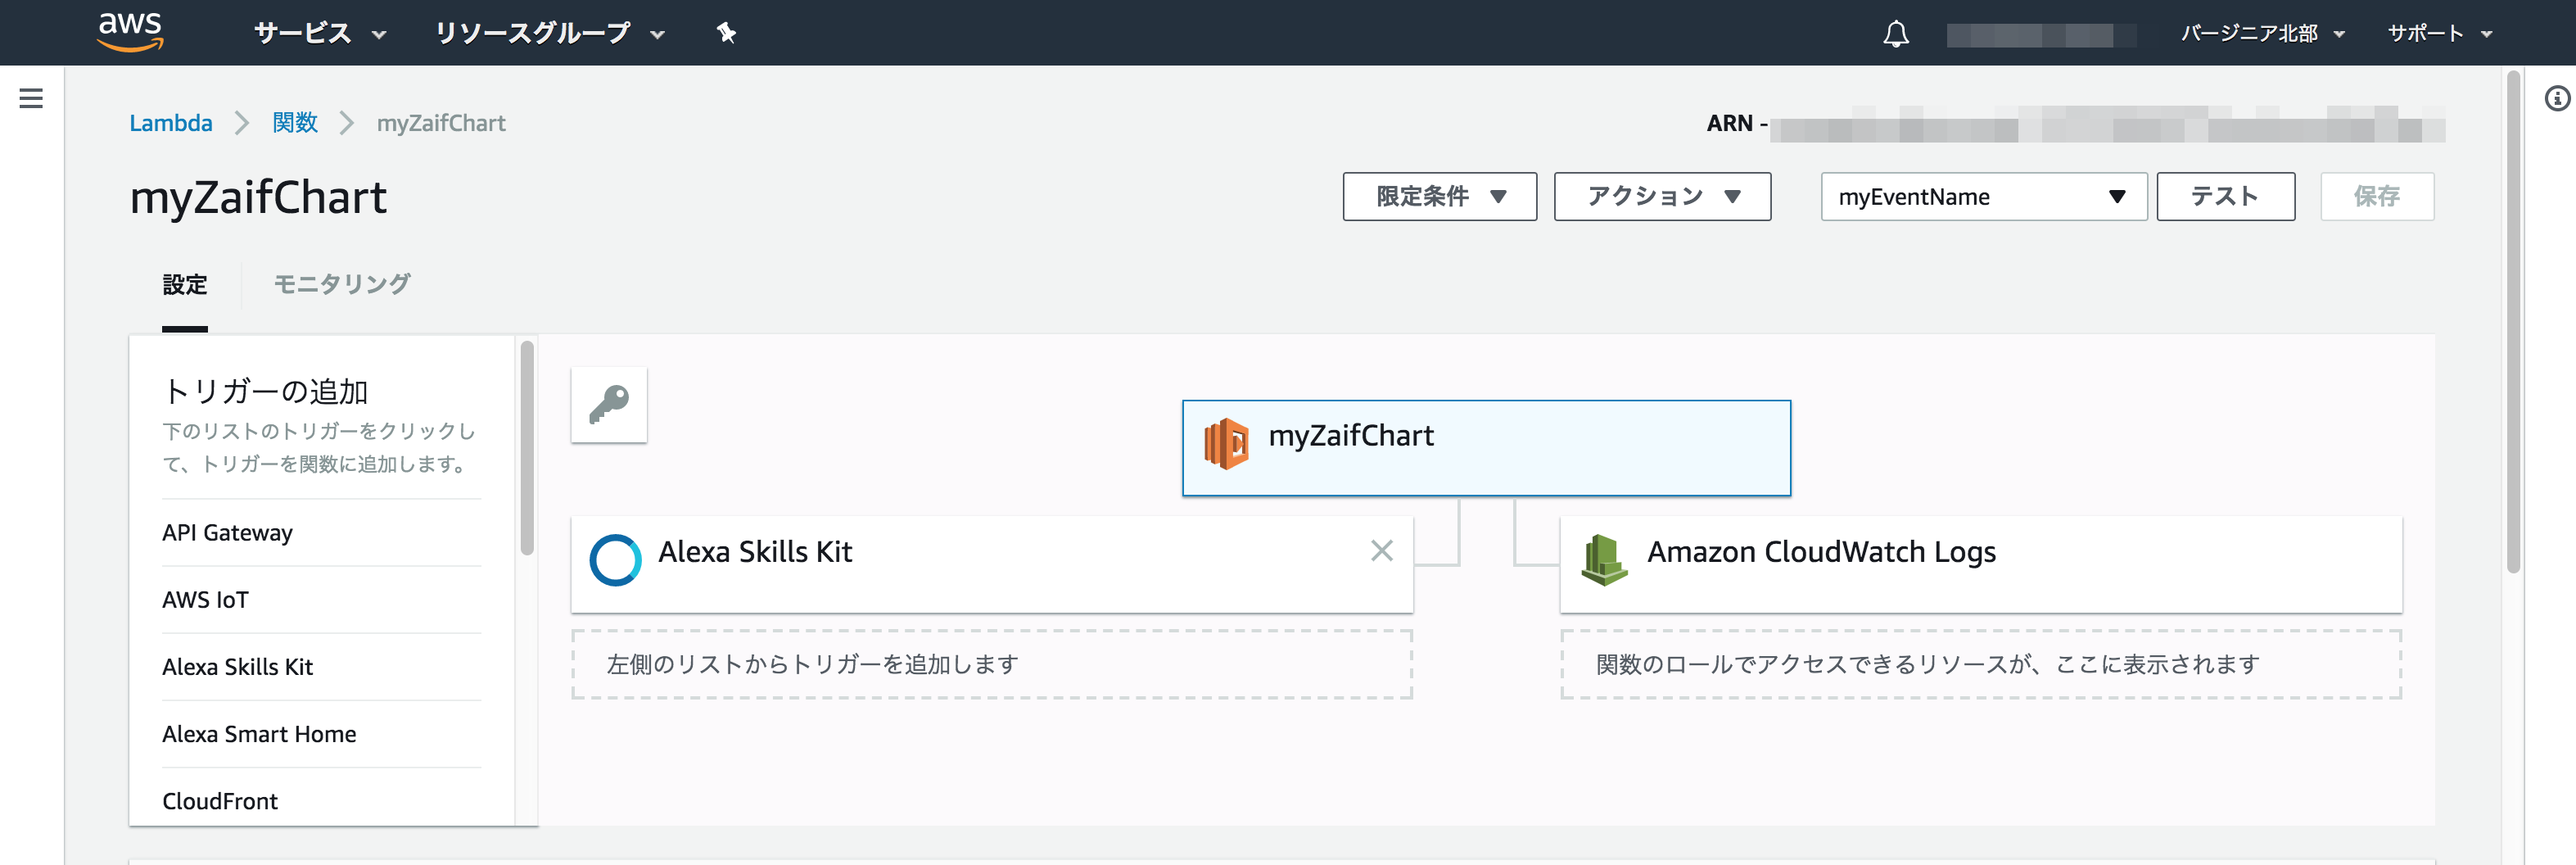The width and height of the screenshot is (2576, 865).
Task: Click the Lambda function icon on myZaifChart
Action: (x=1226, y=444)
